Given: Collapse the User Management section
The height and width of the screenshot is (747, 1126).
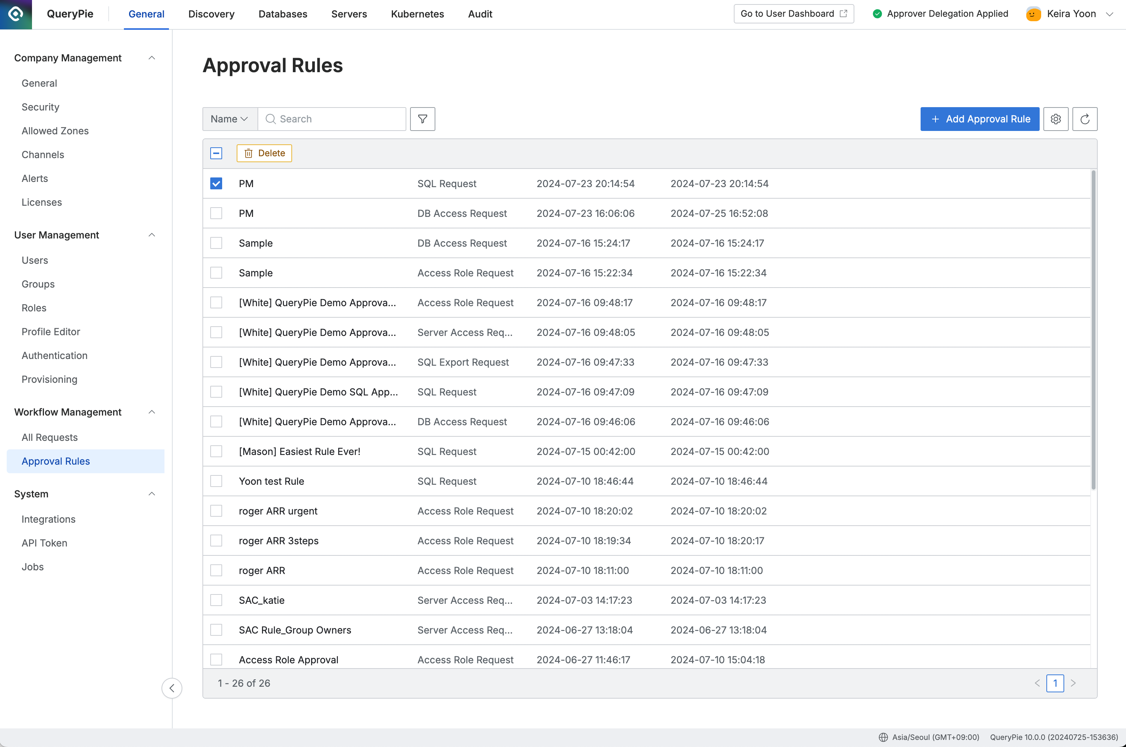Looking at the screenshot, I should coord(151,235).
